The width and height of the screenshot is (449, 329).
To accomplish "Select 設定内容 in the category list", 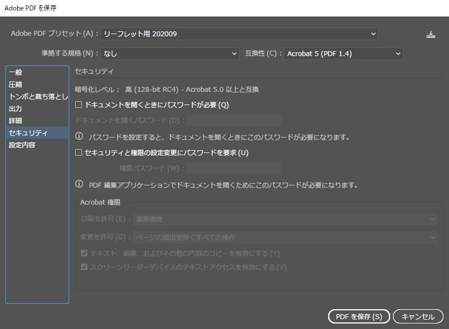I will point(37,145).
